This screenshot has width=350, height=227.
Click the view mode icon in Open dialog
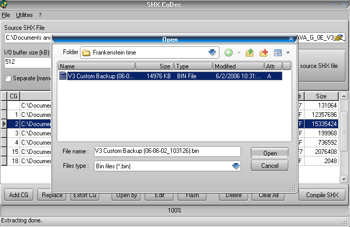tap(278, 53)
